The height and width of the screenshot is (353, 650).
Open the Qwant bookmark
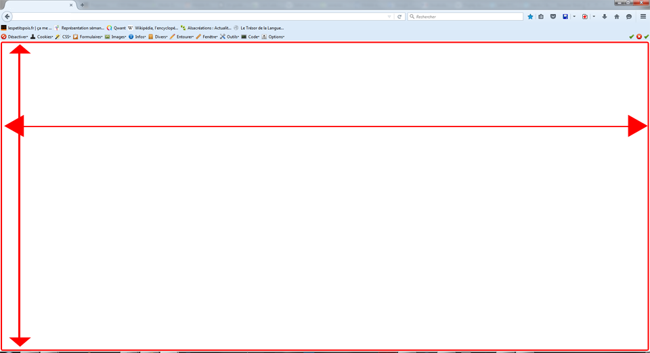tap(116, 28)
